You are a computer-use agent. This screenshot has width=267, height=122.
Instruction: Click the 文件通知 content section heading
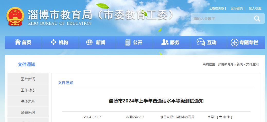66,83
